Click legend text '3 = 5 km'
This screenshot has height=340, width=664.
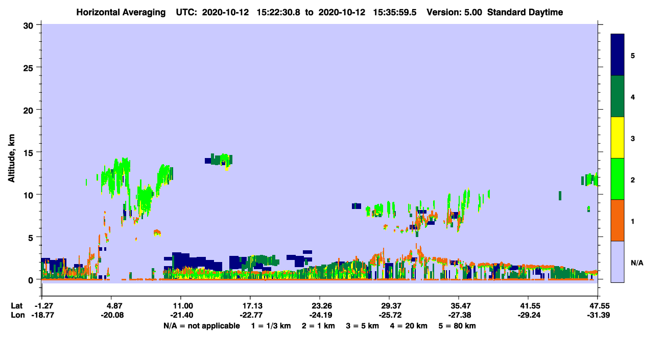[363, 326]
